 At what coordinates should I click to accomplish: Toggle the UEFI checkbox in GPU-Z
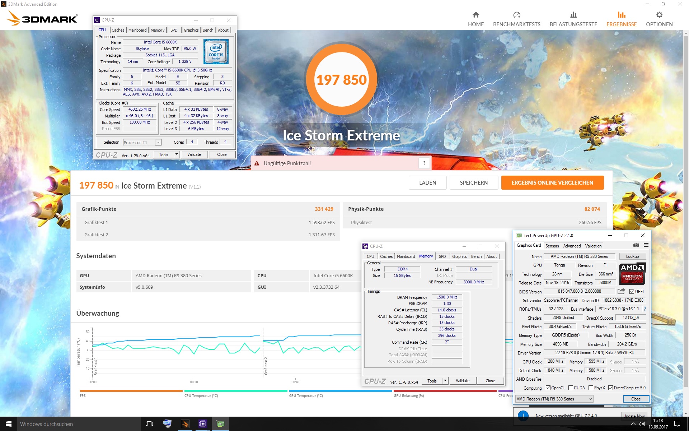pos(632,291)
